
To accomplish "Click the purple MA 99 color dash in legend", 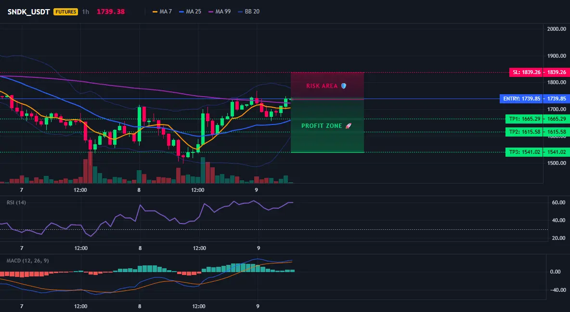I will (x=211, y=12).
